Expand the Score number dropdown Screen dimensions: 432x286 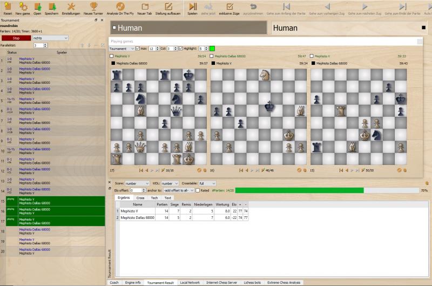click(137, 183)
